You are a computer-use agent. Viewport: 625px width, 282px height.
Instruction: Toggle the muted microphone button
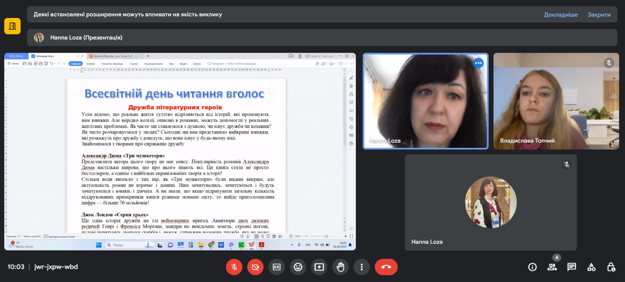pos(234,267)
